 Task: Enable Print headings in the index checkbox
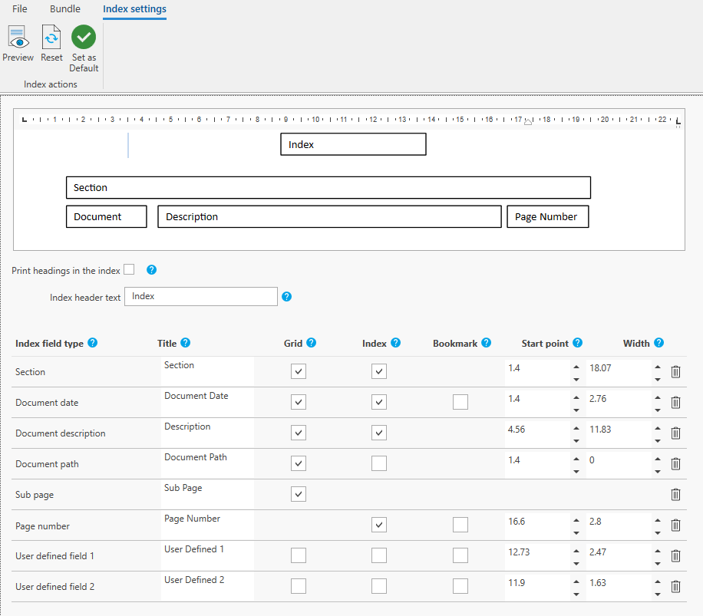click(x=129, y=269)
